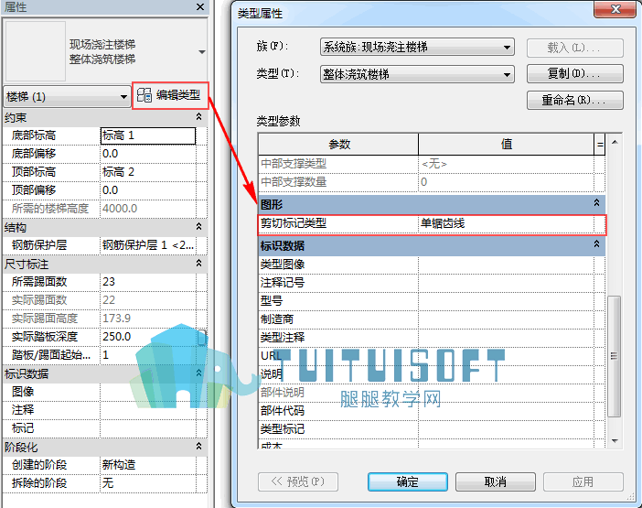Viewport: 642px width, 508px height.
Task: Open the 楼梯 (1) filter dropdown
Action: 67,97
